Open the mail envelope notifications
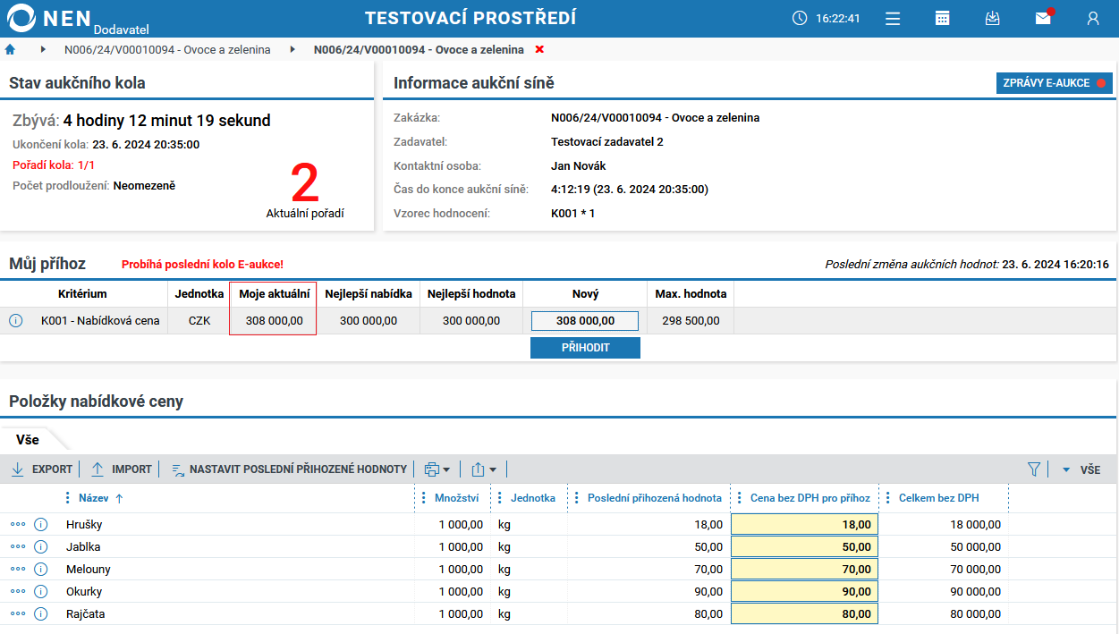The image size is (1119, 634). [1043, 18]
